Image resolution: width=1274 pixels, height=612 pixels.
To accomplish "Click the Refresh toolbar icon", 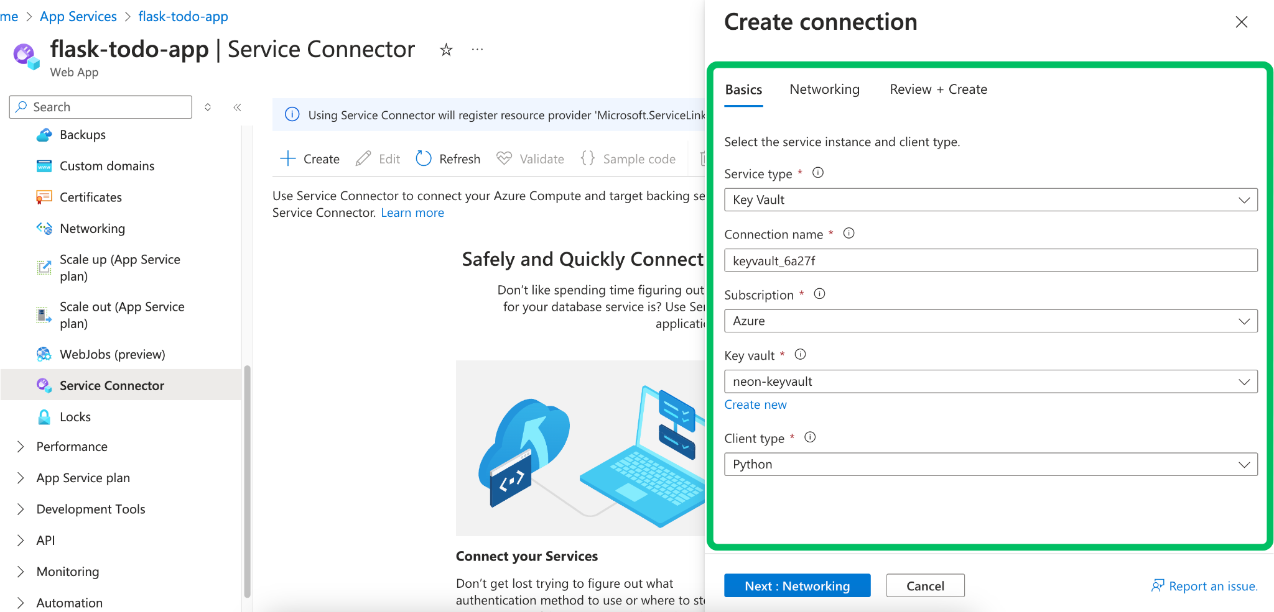I will 424,158.
